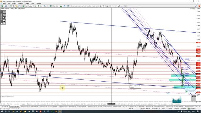Image resolution: width=201 pixels, height=113 pixels.
Task: Select the crosshair tool
Action: click(x=103, y=6)
